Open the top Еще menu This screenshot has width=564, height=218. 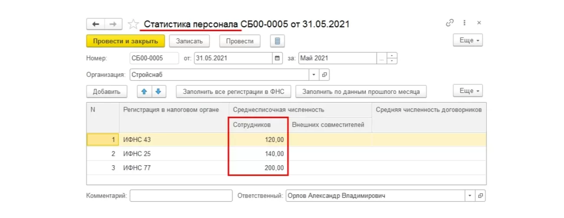pos(468,40)
